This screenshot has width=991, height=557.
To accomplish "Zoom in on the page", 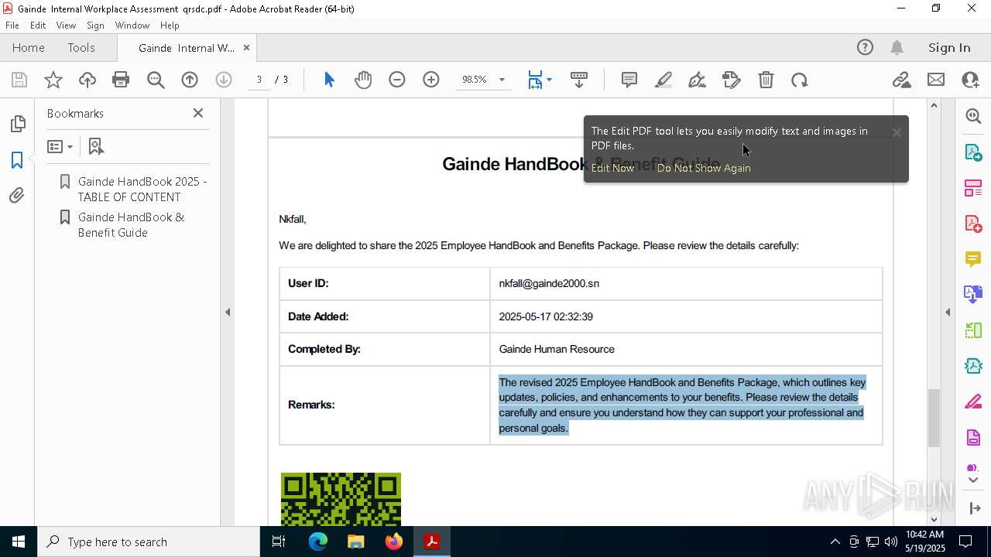I will click(x=431, y=80).
